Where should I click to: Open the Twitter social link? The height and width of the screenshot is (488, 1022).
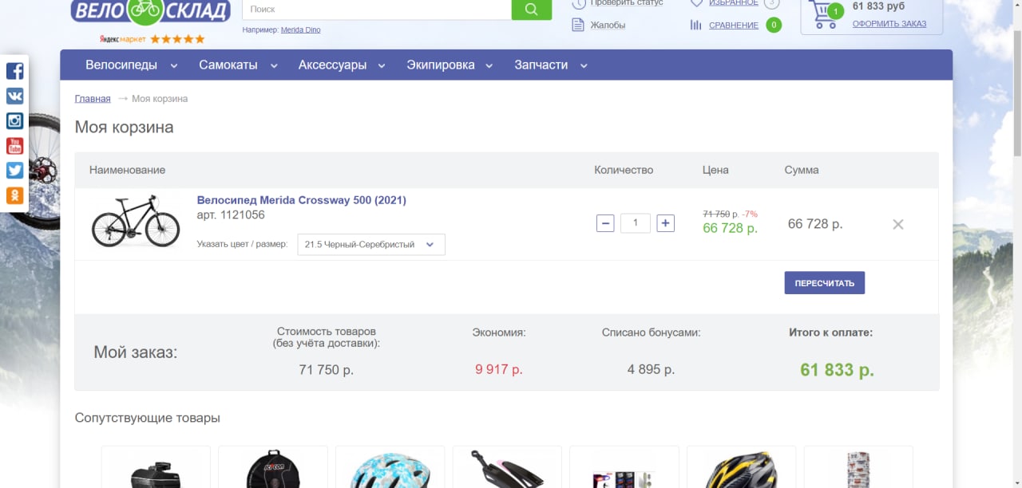[x=14, y=171]
